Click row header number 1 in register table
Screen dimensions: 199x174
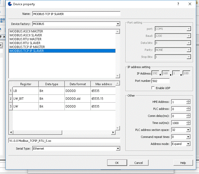point(11,91)
